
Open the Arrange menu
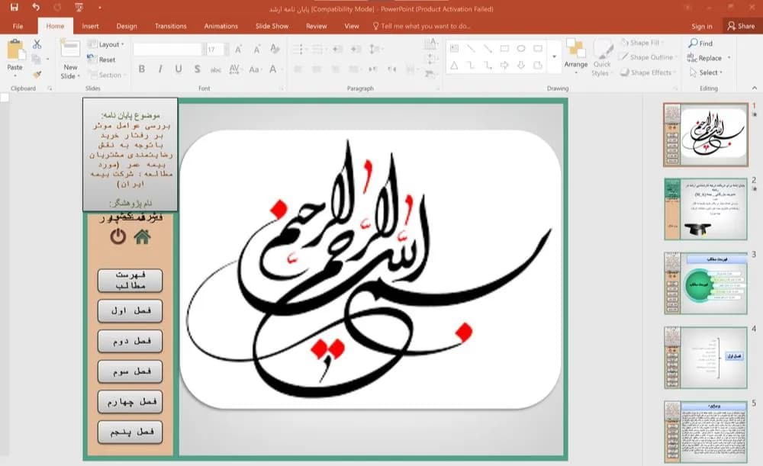[575, 56]
